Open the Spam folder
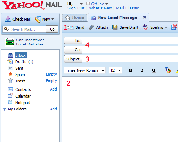 coord(20,75)
